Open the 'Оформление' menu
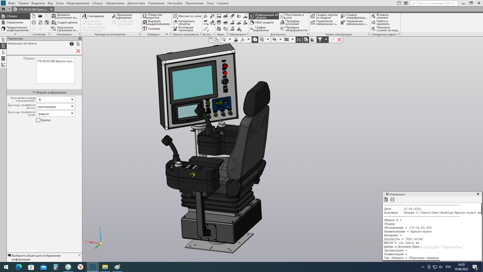Image resolution: width=483 pixels, height=272 pixels. coord(115,3)
